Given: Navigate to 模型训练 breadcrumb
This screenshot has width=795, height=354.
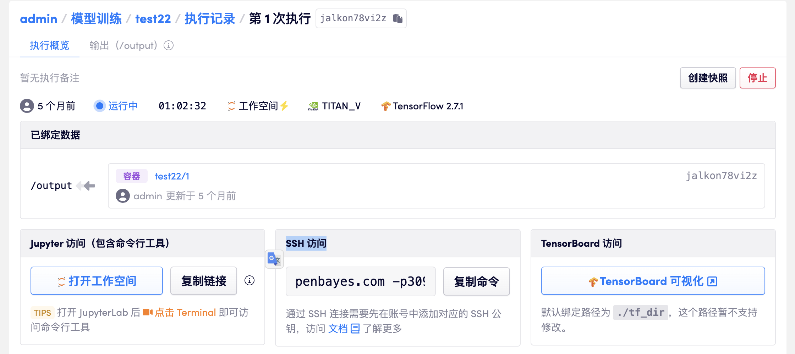Looking at the screenshot, I should pos(96,18).
